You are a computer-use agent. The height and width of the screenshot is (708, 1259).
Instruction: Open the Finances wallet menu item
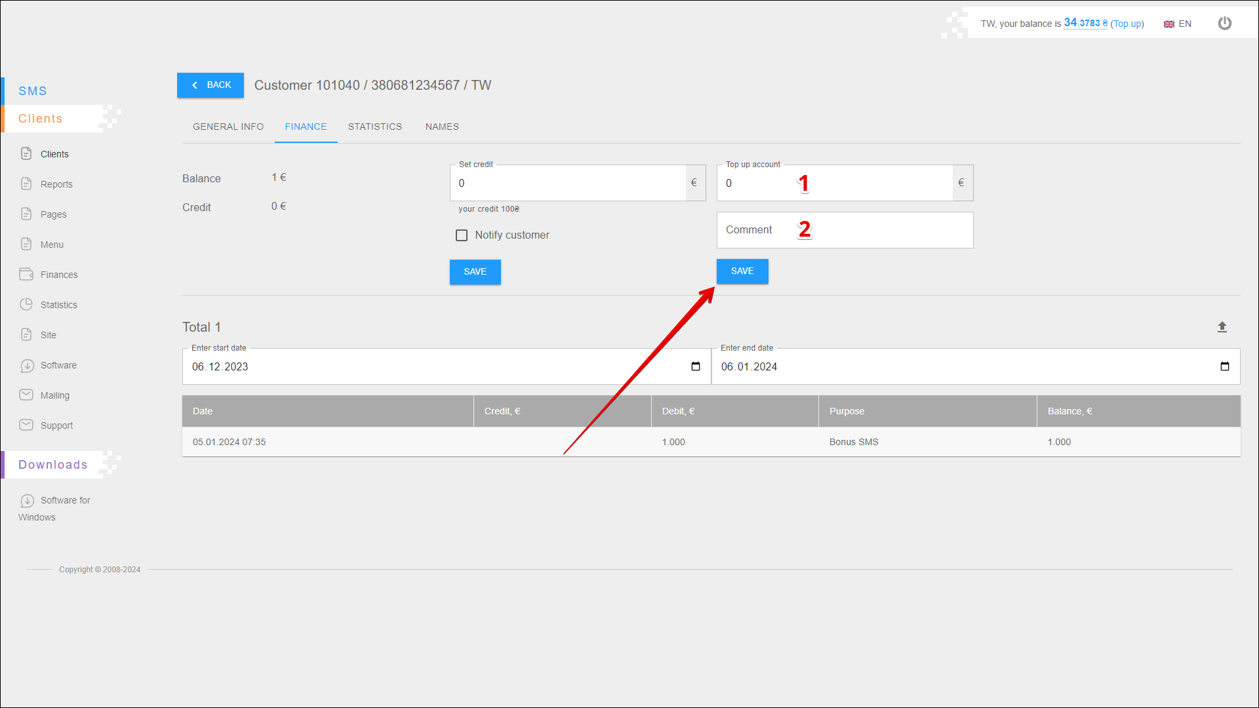(x=58, y=275)
